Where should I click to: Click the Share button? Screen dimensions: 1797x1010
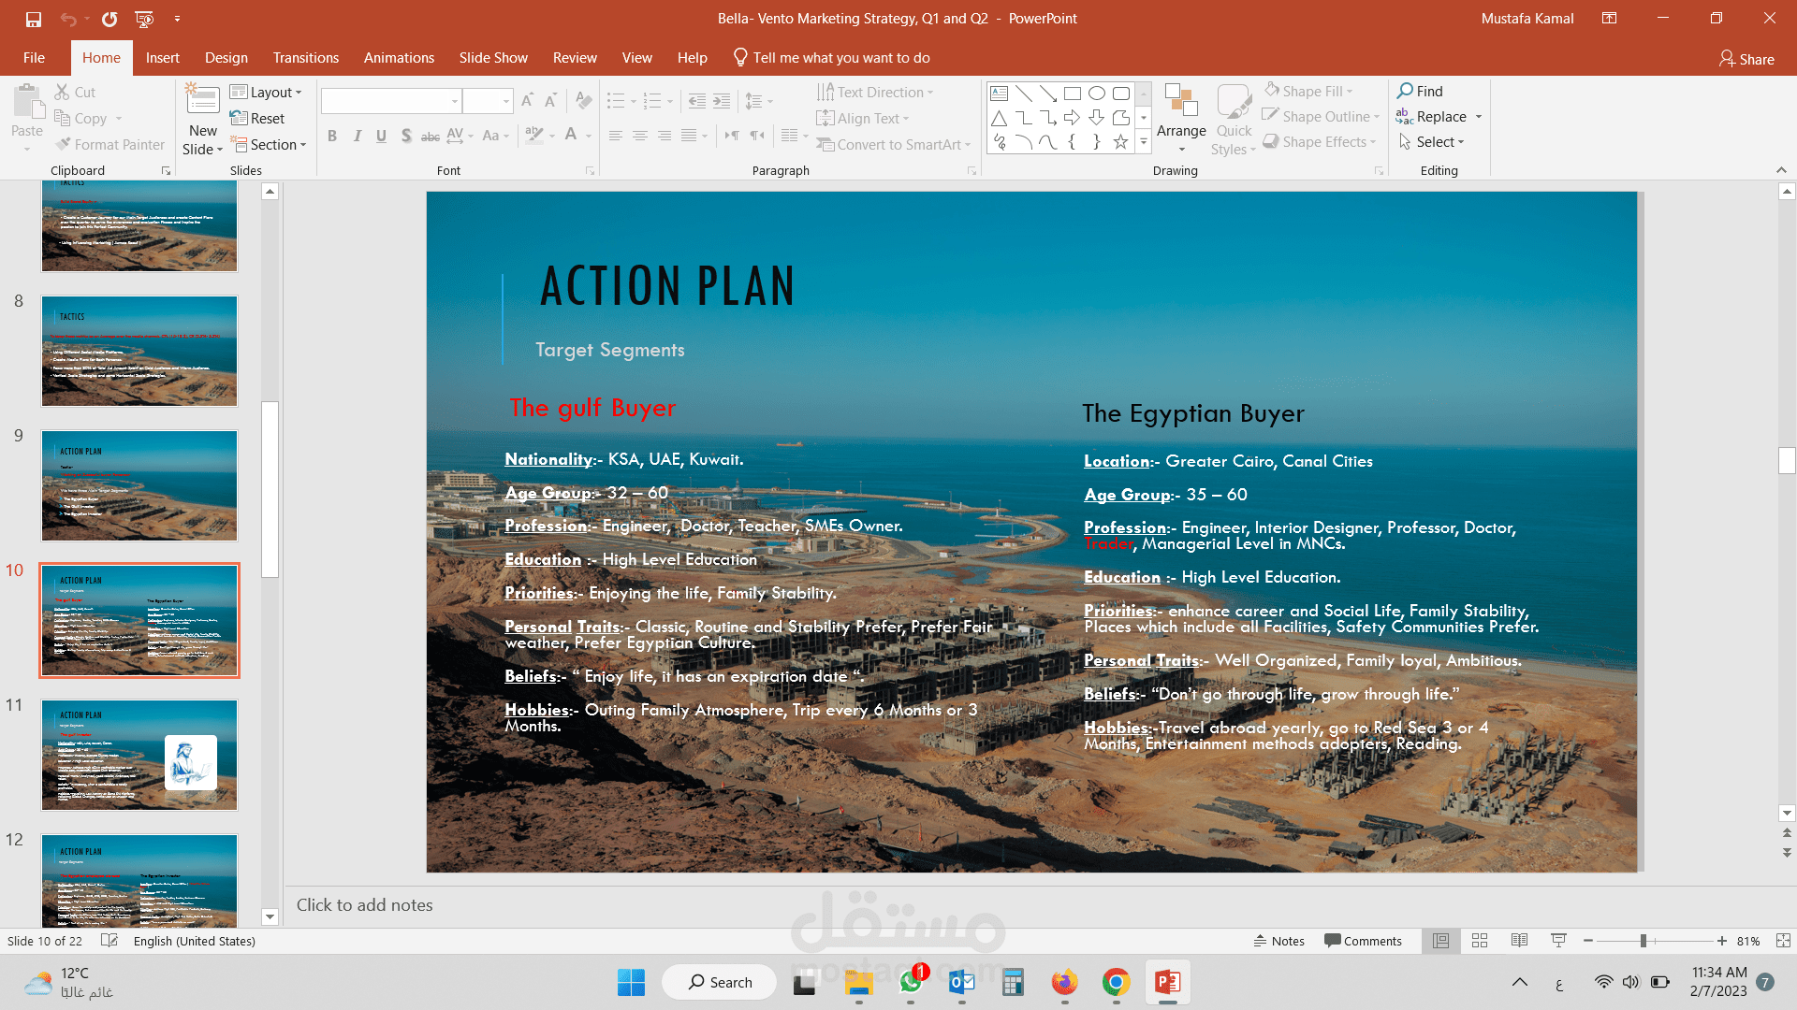pos(1746,59)
